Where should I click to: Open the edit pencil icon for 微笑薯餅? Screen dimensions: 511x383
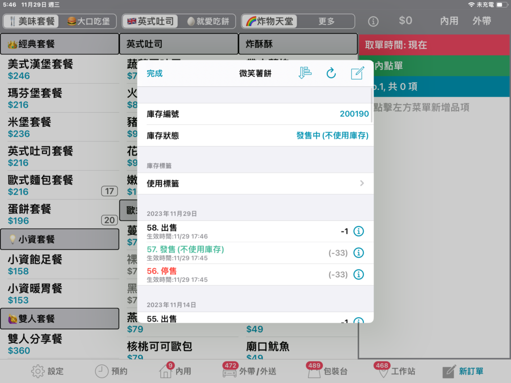tap(357, 73)
